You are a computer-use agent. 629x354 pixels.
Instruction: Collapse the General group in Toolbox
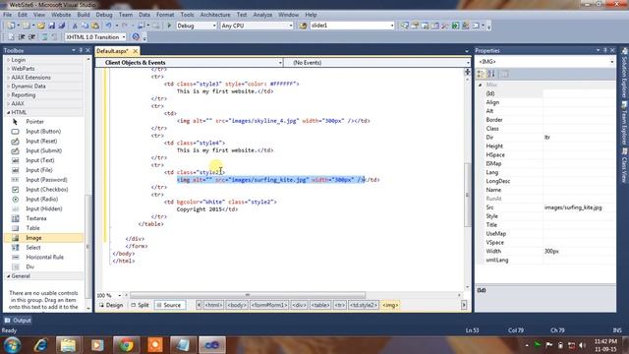(x=9, y=276)
